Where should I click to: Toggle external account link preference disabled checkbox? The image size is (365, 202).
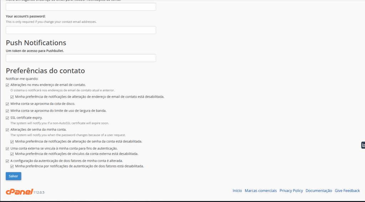click(x=12, y=154)
